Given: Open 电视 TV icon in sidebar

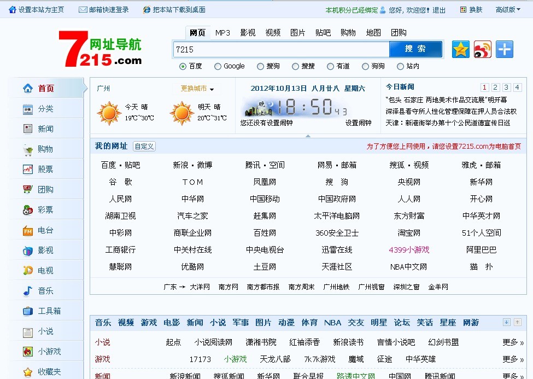Looking at the screenshot, I should [28, 271].
